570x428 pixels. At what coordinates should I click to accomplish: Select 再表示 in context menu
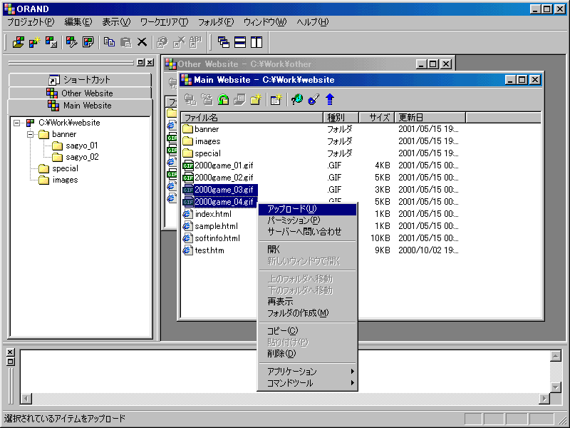pos(307,302)
